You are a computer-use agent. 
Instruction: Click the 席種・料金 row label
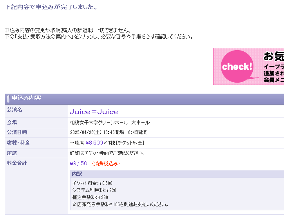pyautogui.click(x=18, y=143)
